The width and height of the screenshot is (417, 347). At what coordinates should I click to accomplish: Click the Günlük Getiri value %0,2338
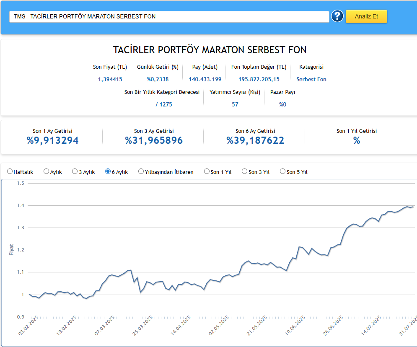pyautogui.click(x=158, y=79)
